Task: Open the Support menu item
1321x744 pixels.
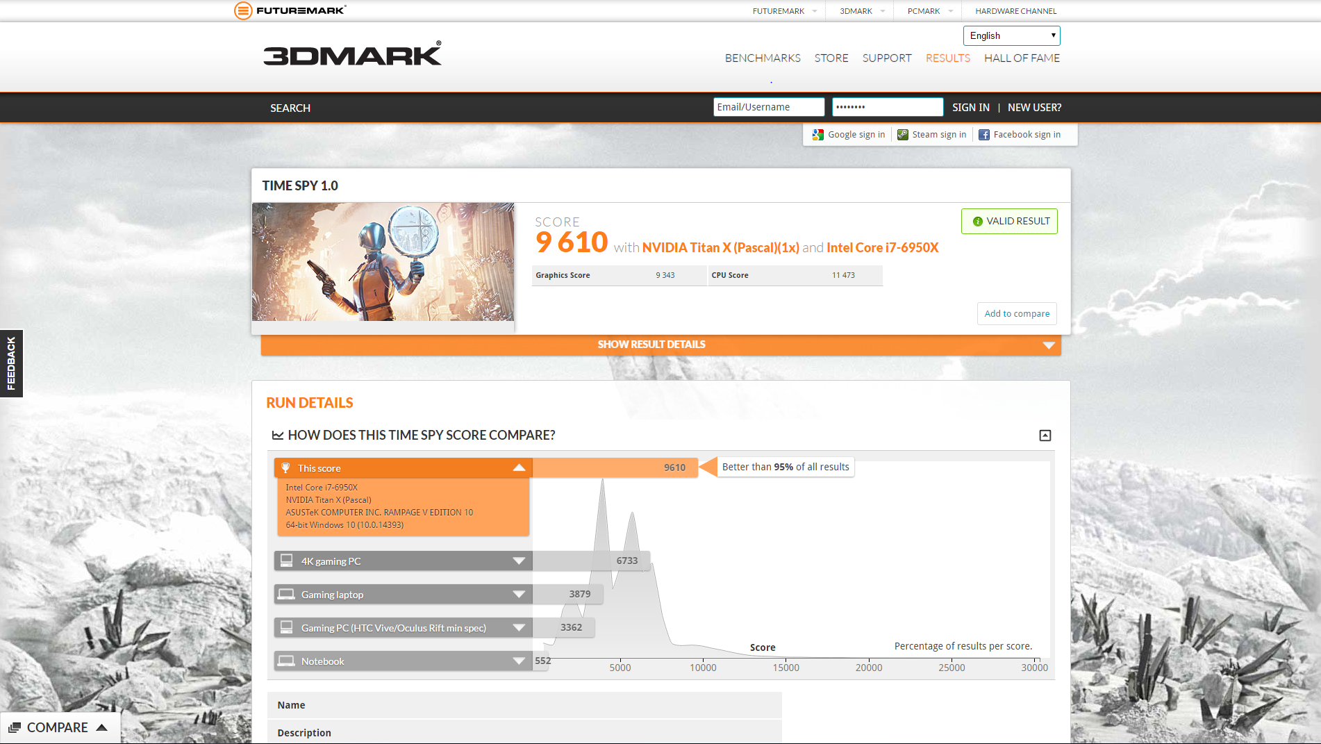Action: pos(887,58)
